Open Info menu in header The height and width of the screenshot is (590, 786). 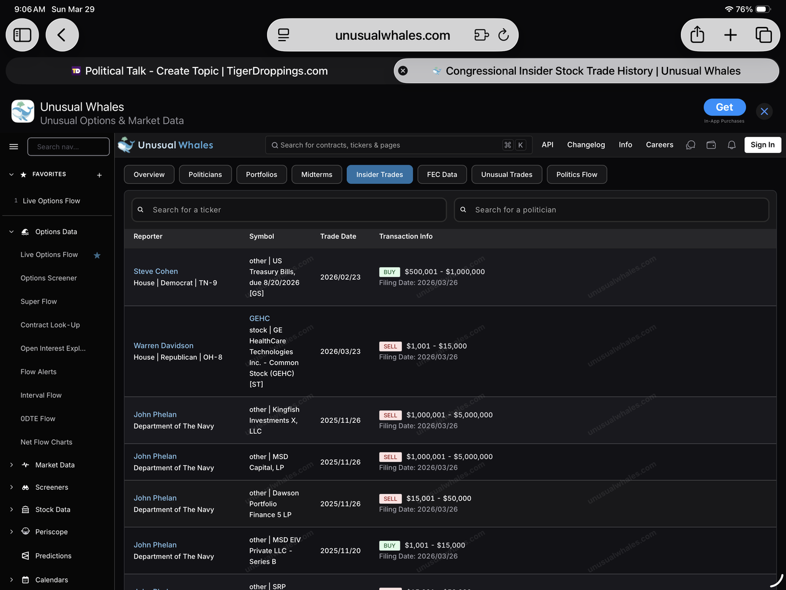625,144
